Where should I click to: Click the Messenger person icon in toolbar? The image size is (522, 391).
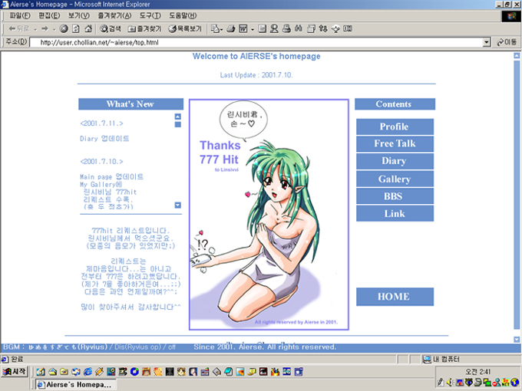click(x=274, y=29)
